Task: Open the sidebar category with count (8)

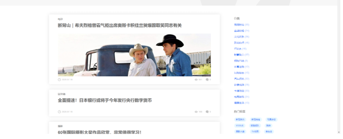Action: 241,61
